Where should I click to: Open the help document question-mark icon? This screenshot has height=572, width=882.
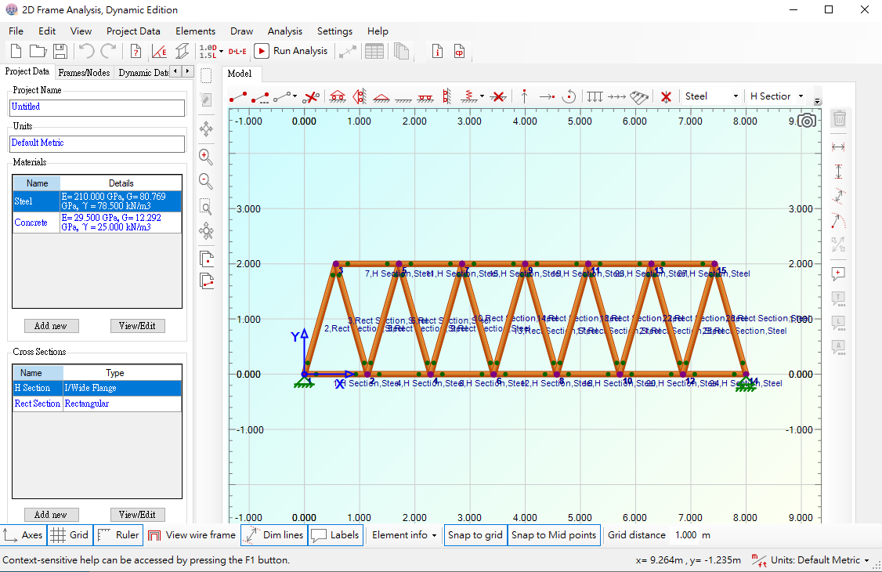[136, 51]
